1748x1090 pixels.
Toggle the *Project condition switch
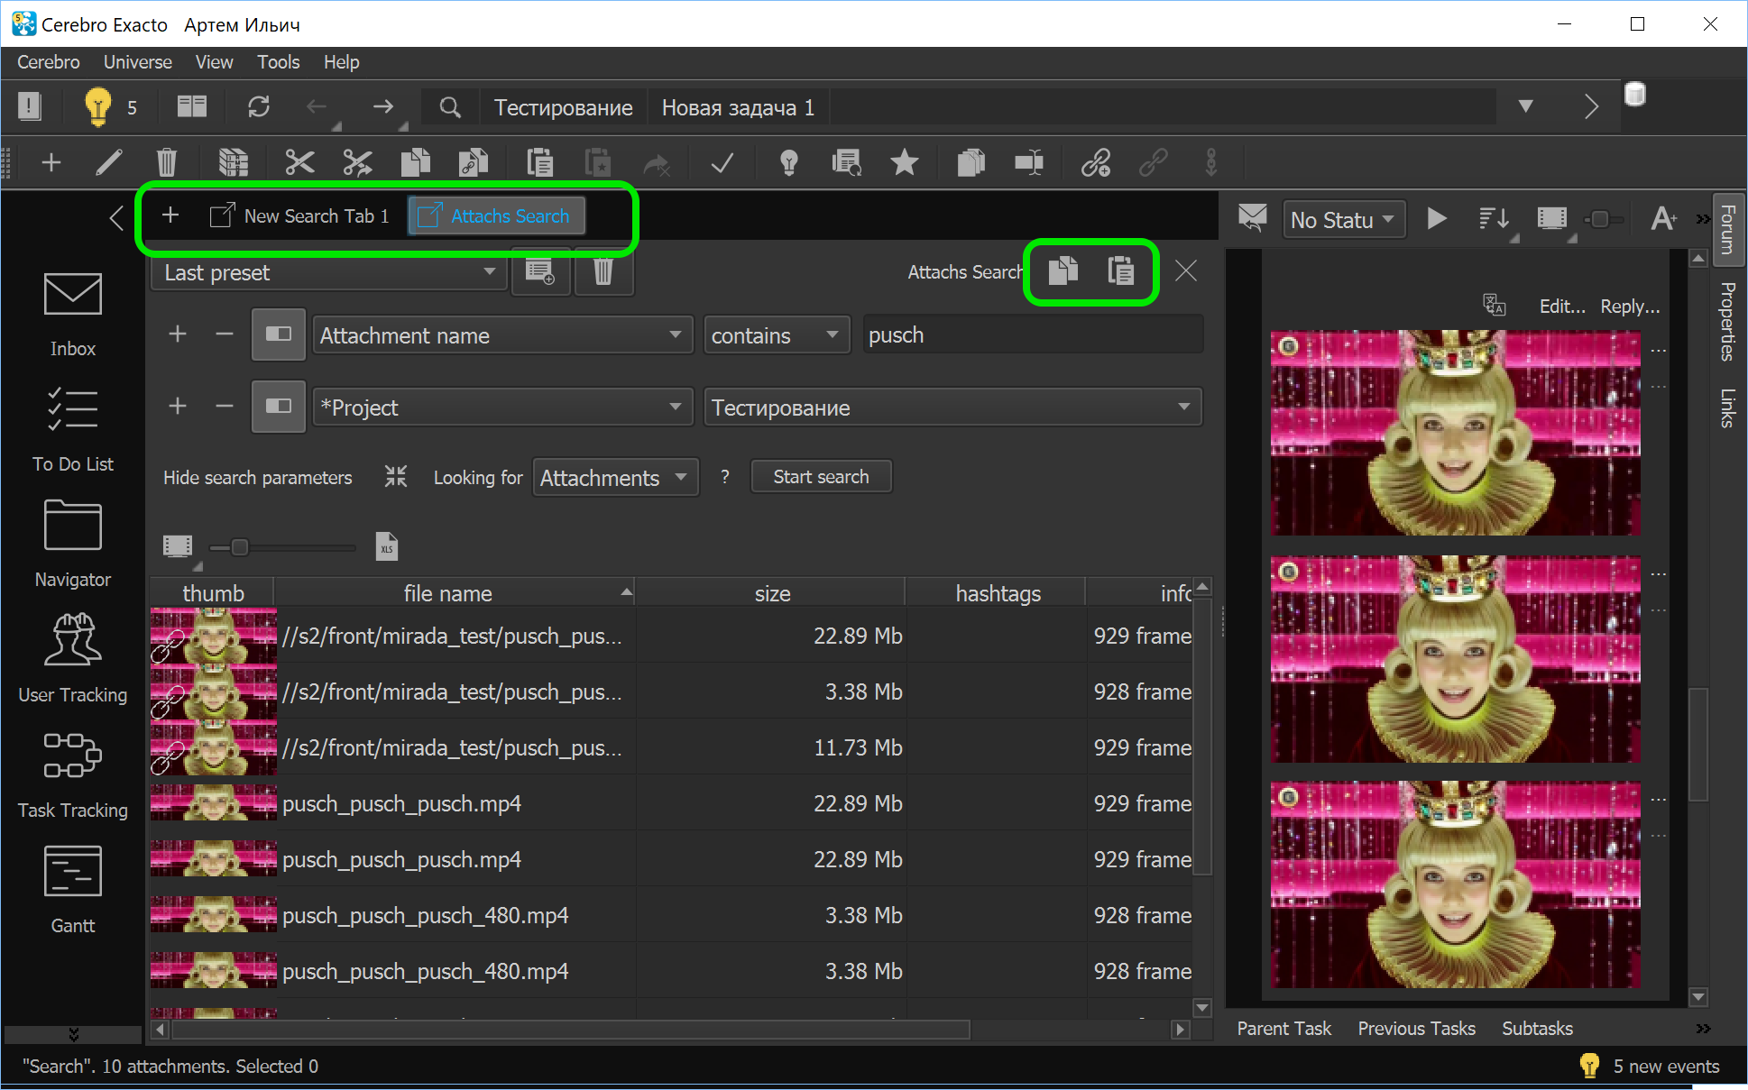coord(279,407)
